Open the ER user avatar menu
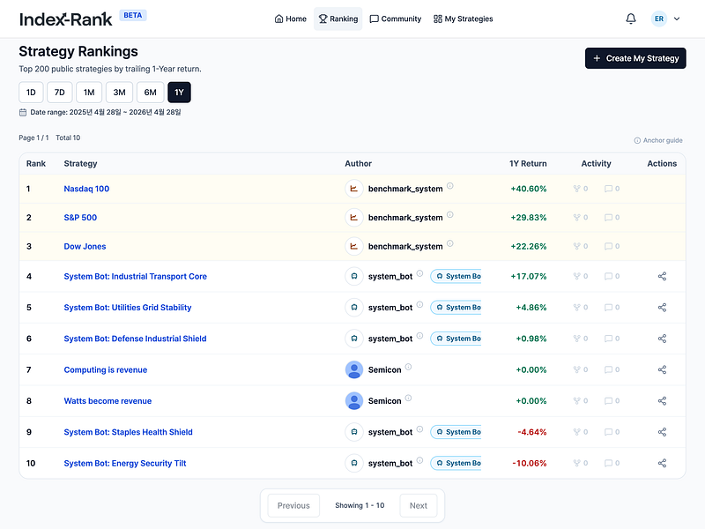Viewport: 705px width, 529px height. tap(658, 19)
